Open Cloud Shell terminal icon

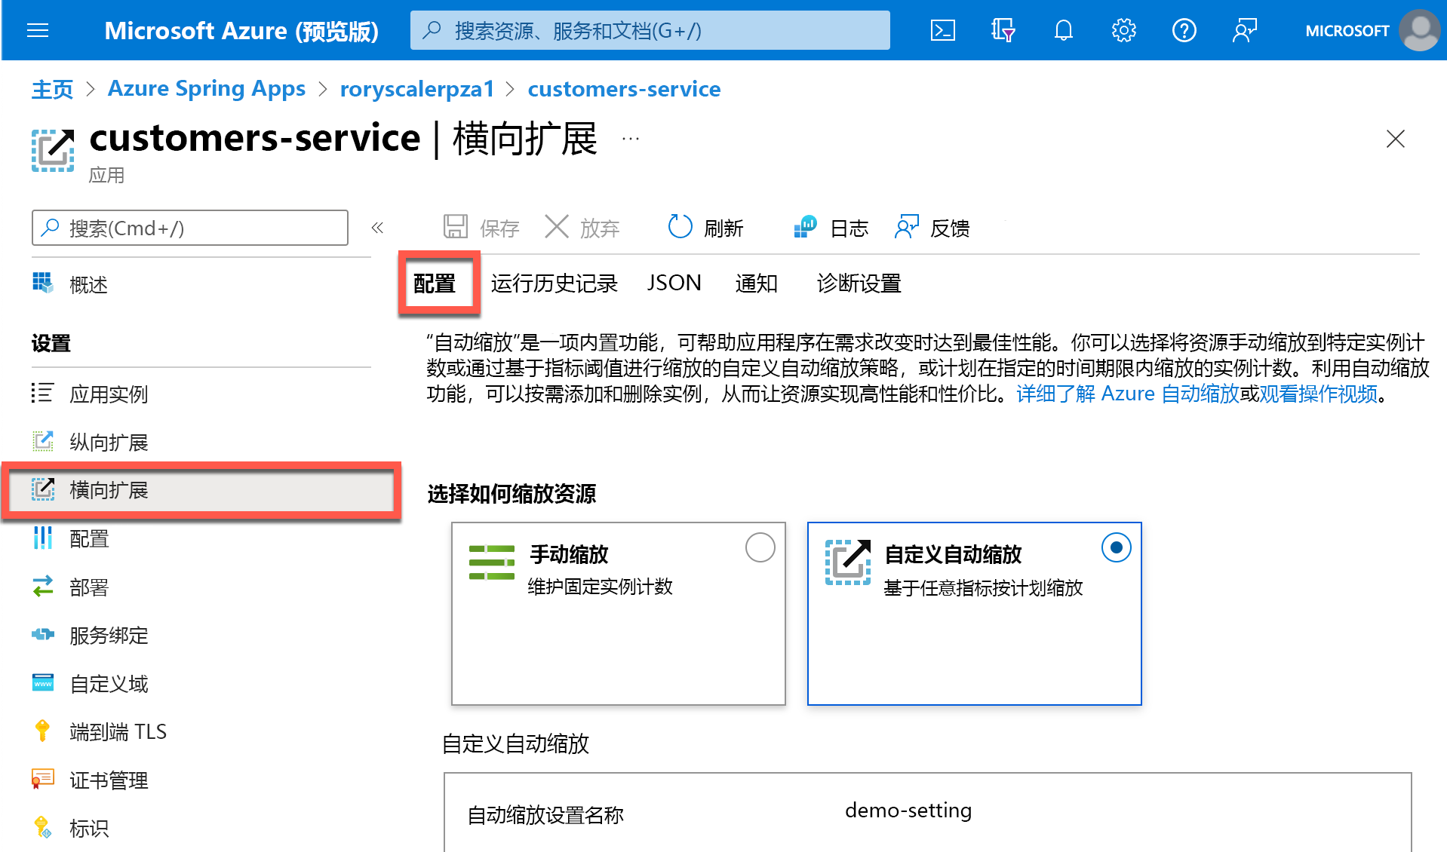(943, 30)
